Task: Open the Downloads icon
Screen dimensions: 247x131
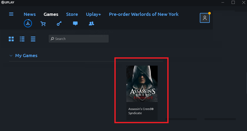Action: click(x=28, y=23)
